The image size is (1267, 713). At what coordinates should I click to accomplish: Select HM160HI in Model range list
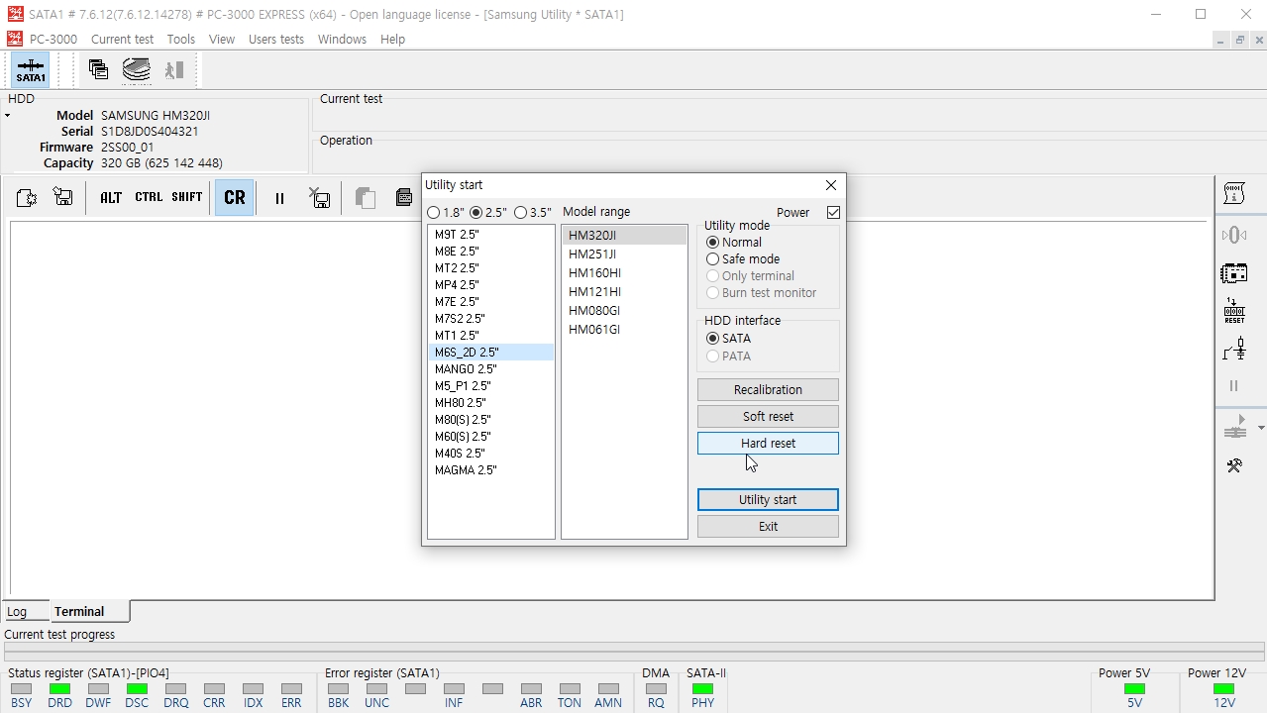point(594,273)
